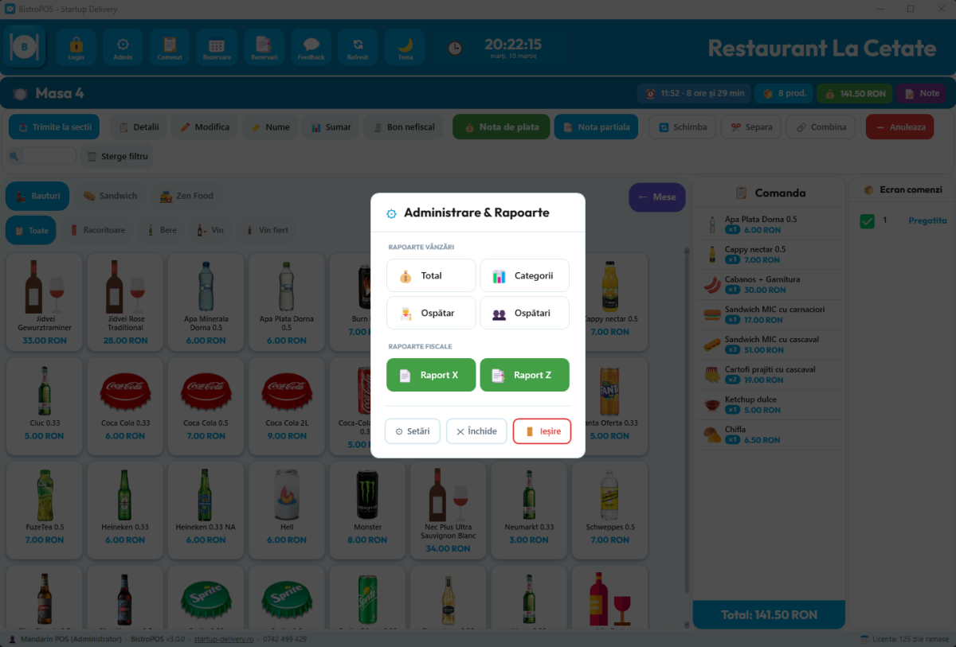956x647 pixels.
Task: Switch to the Sandwich category
Action: click(111, 195)
